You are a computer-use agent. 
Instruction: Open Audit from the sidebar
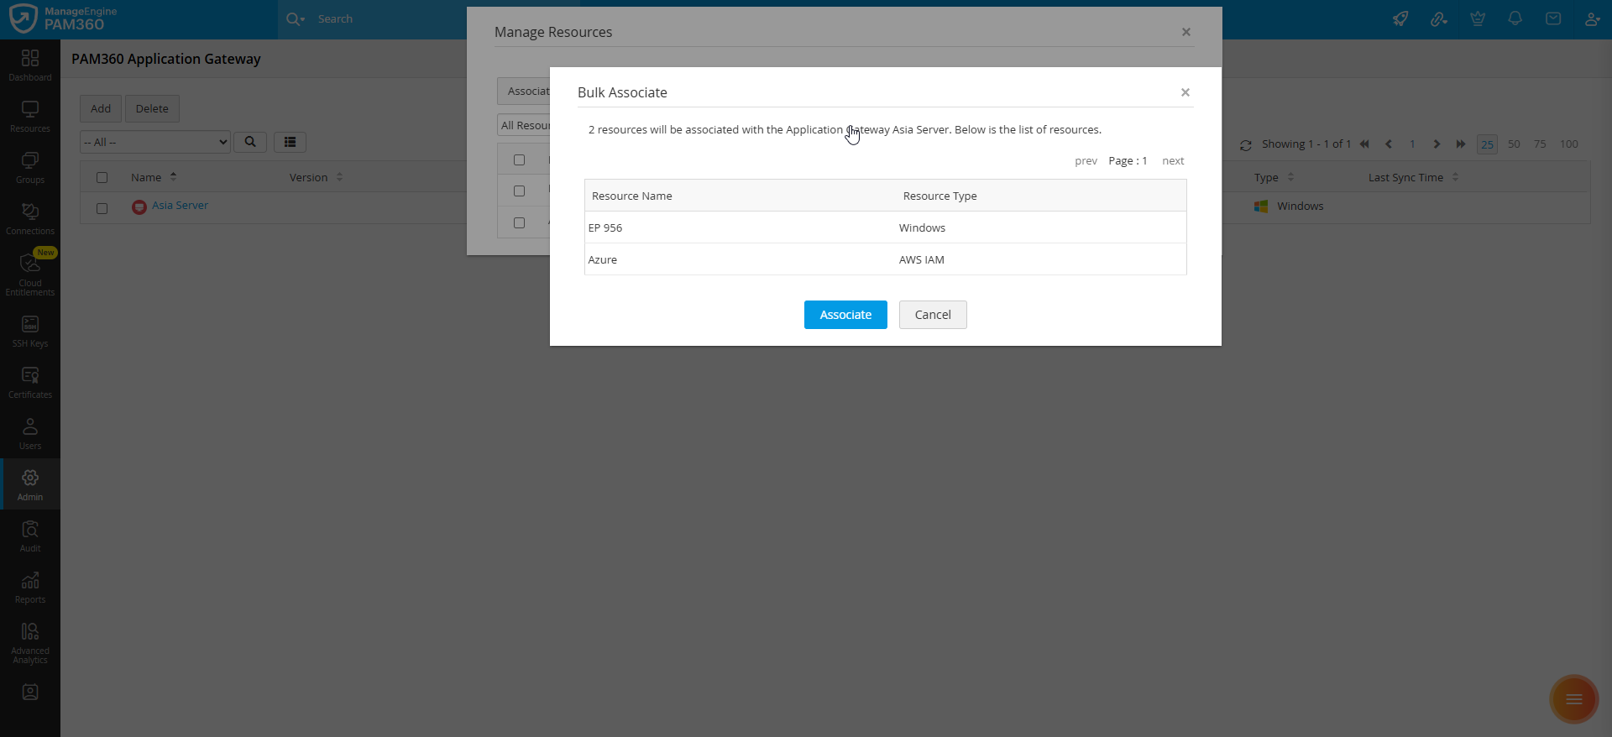click(30, 536)
